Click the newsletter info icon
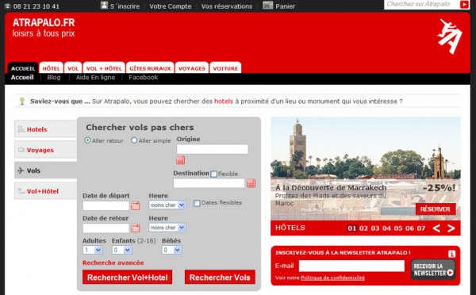The height and width of the screenshot is (295, 476). coord(451,254)
